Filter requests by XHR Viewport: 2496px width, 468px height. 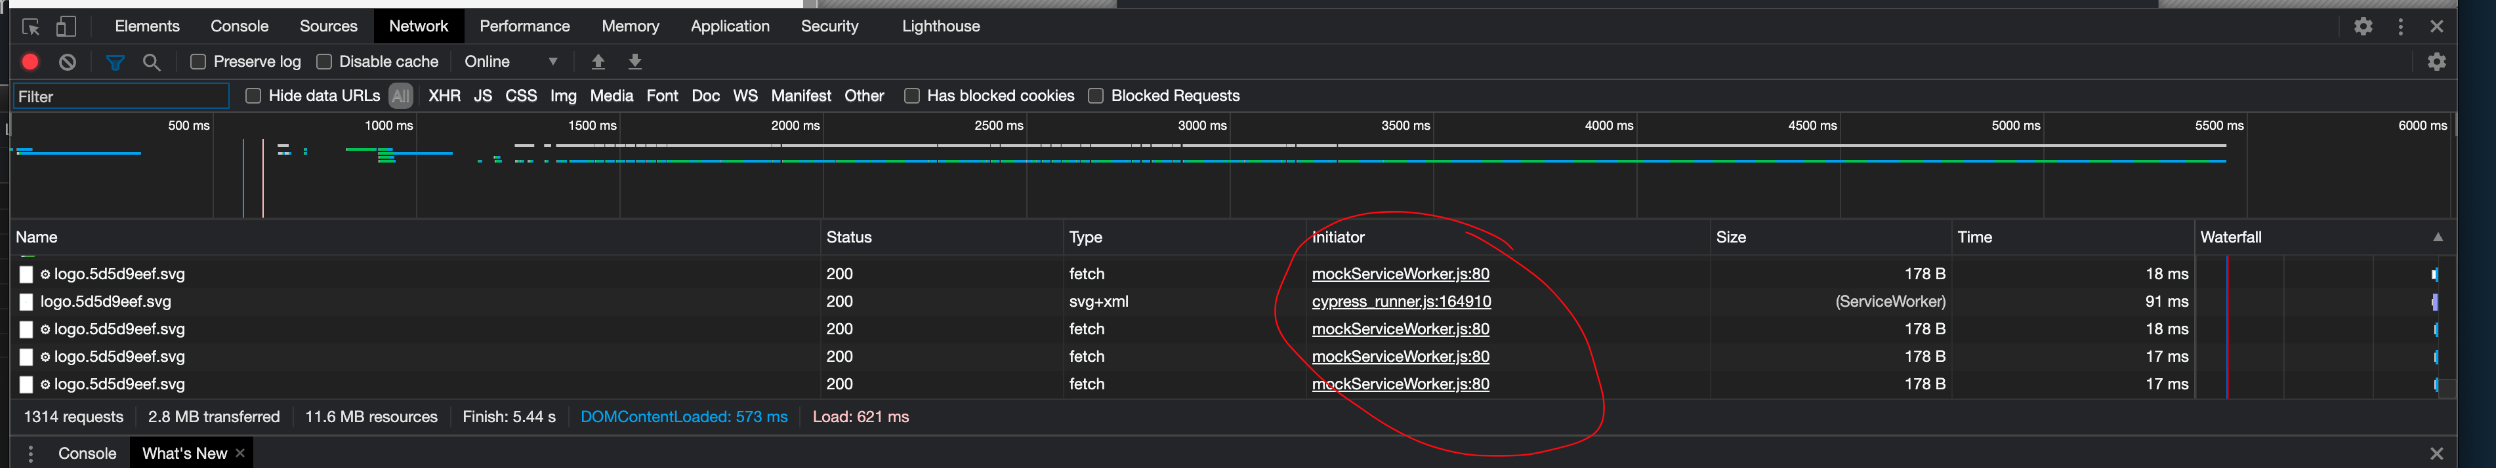[444, 96]
